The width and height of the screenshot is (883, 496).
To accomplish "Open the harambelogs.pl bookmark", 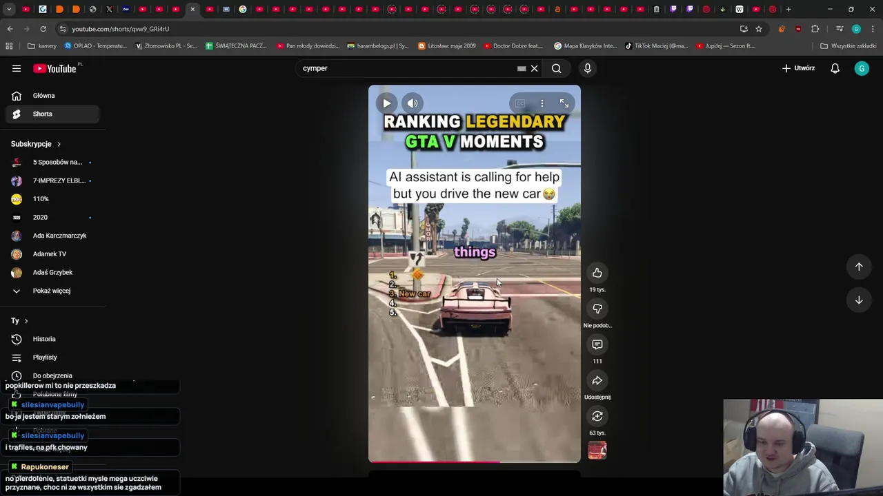I will [x=378, y=46].
